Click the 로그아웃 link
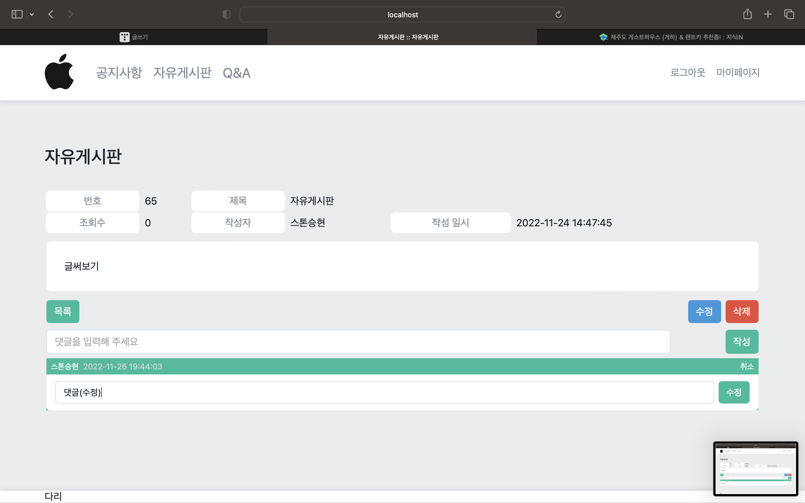Screen dimensions: 805x503 pos(687,72)
